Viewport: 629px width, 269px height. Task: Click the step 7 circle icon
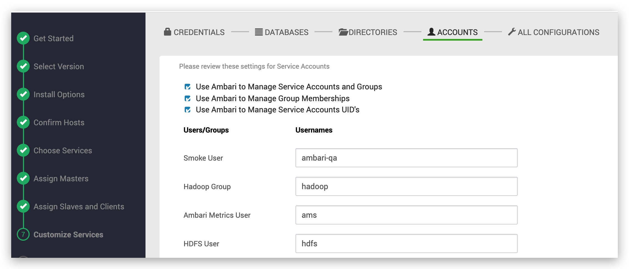coord(23,234)
